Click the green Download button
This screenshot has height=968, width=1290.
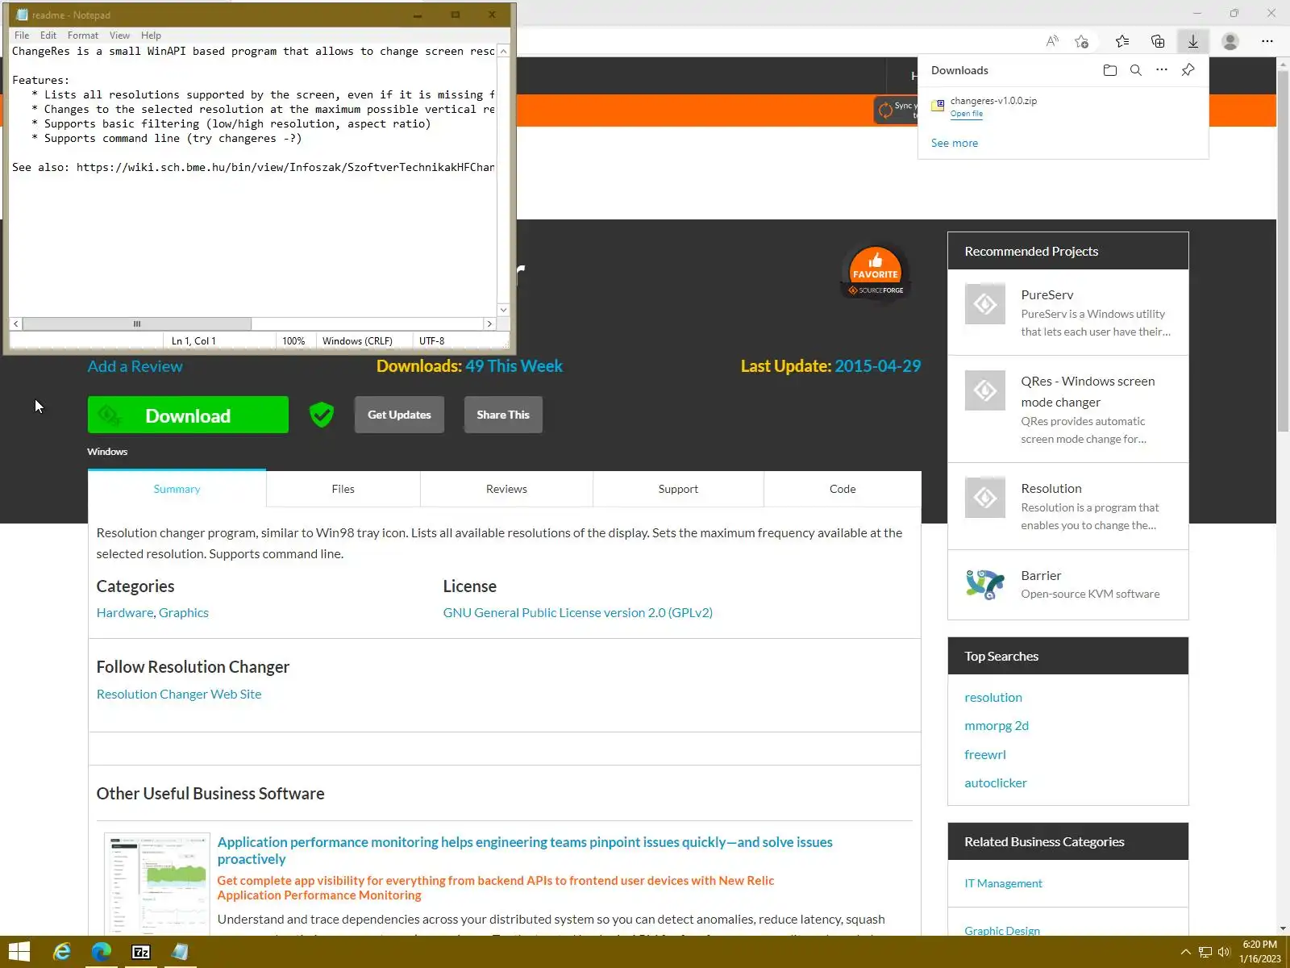pos(188,415)
